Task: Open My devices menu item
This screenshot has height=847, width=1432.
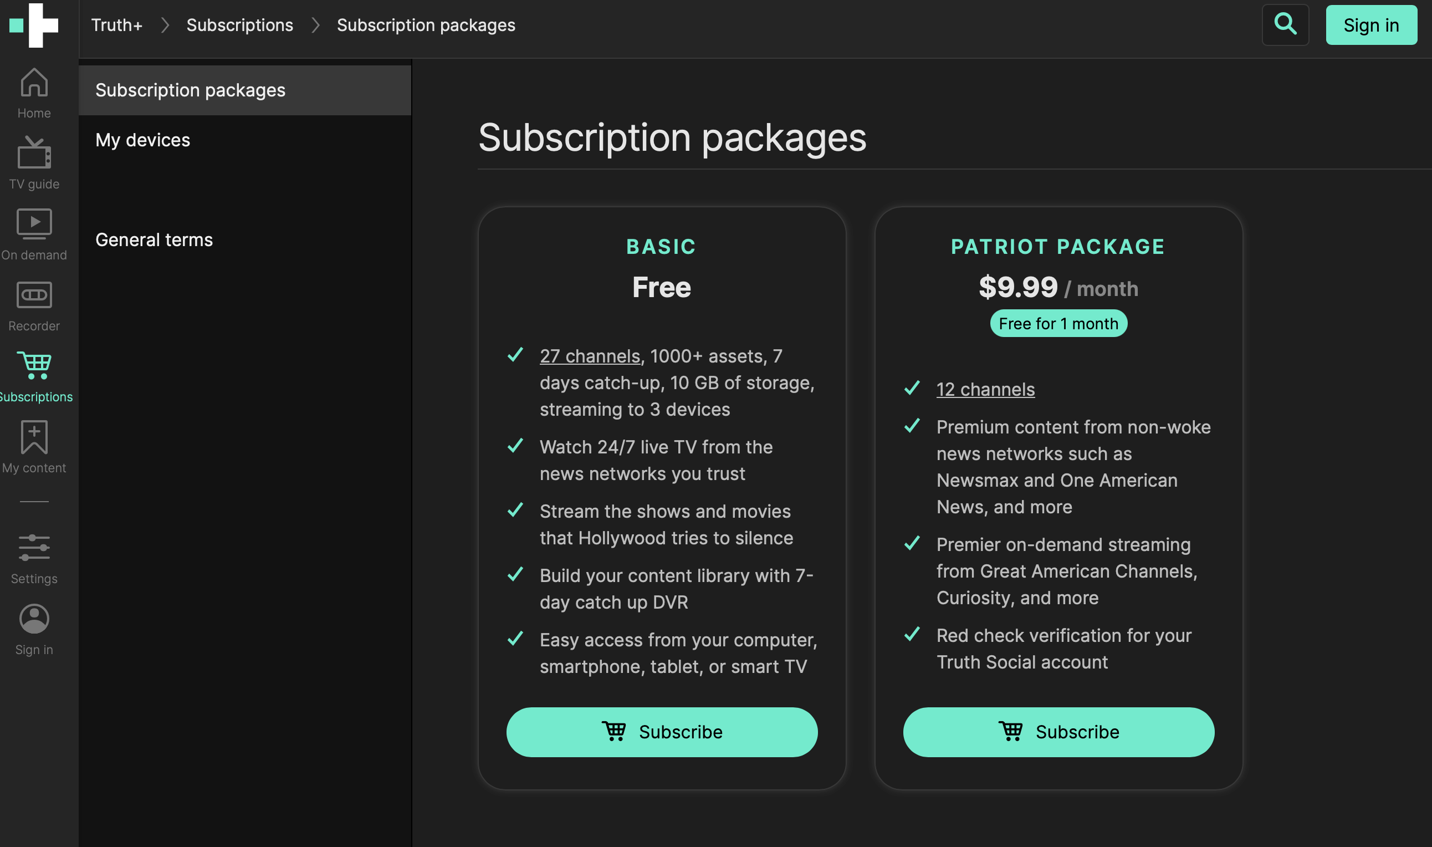Action: [x=142, y=140]
